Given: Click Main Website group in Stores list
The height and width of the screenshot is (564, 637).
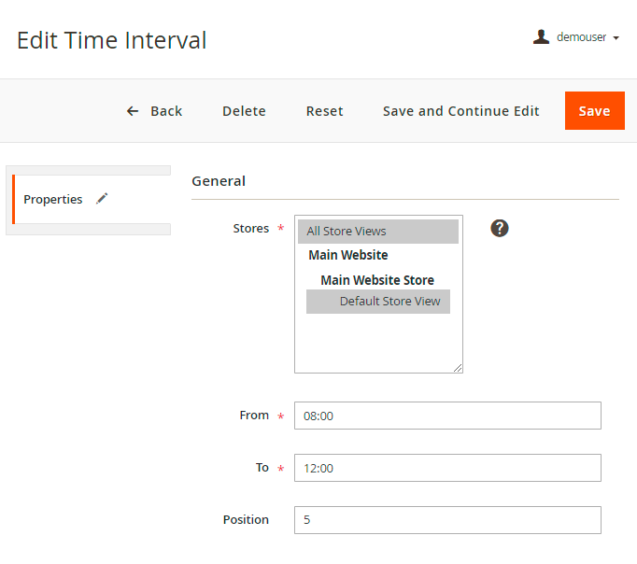Looking at the screenshot, I should click(348, 255).
